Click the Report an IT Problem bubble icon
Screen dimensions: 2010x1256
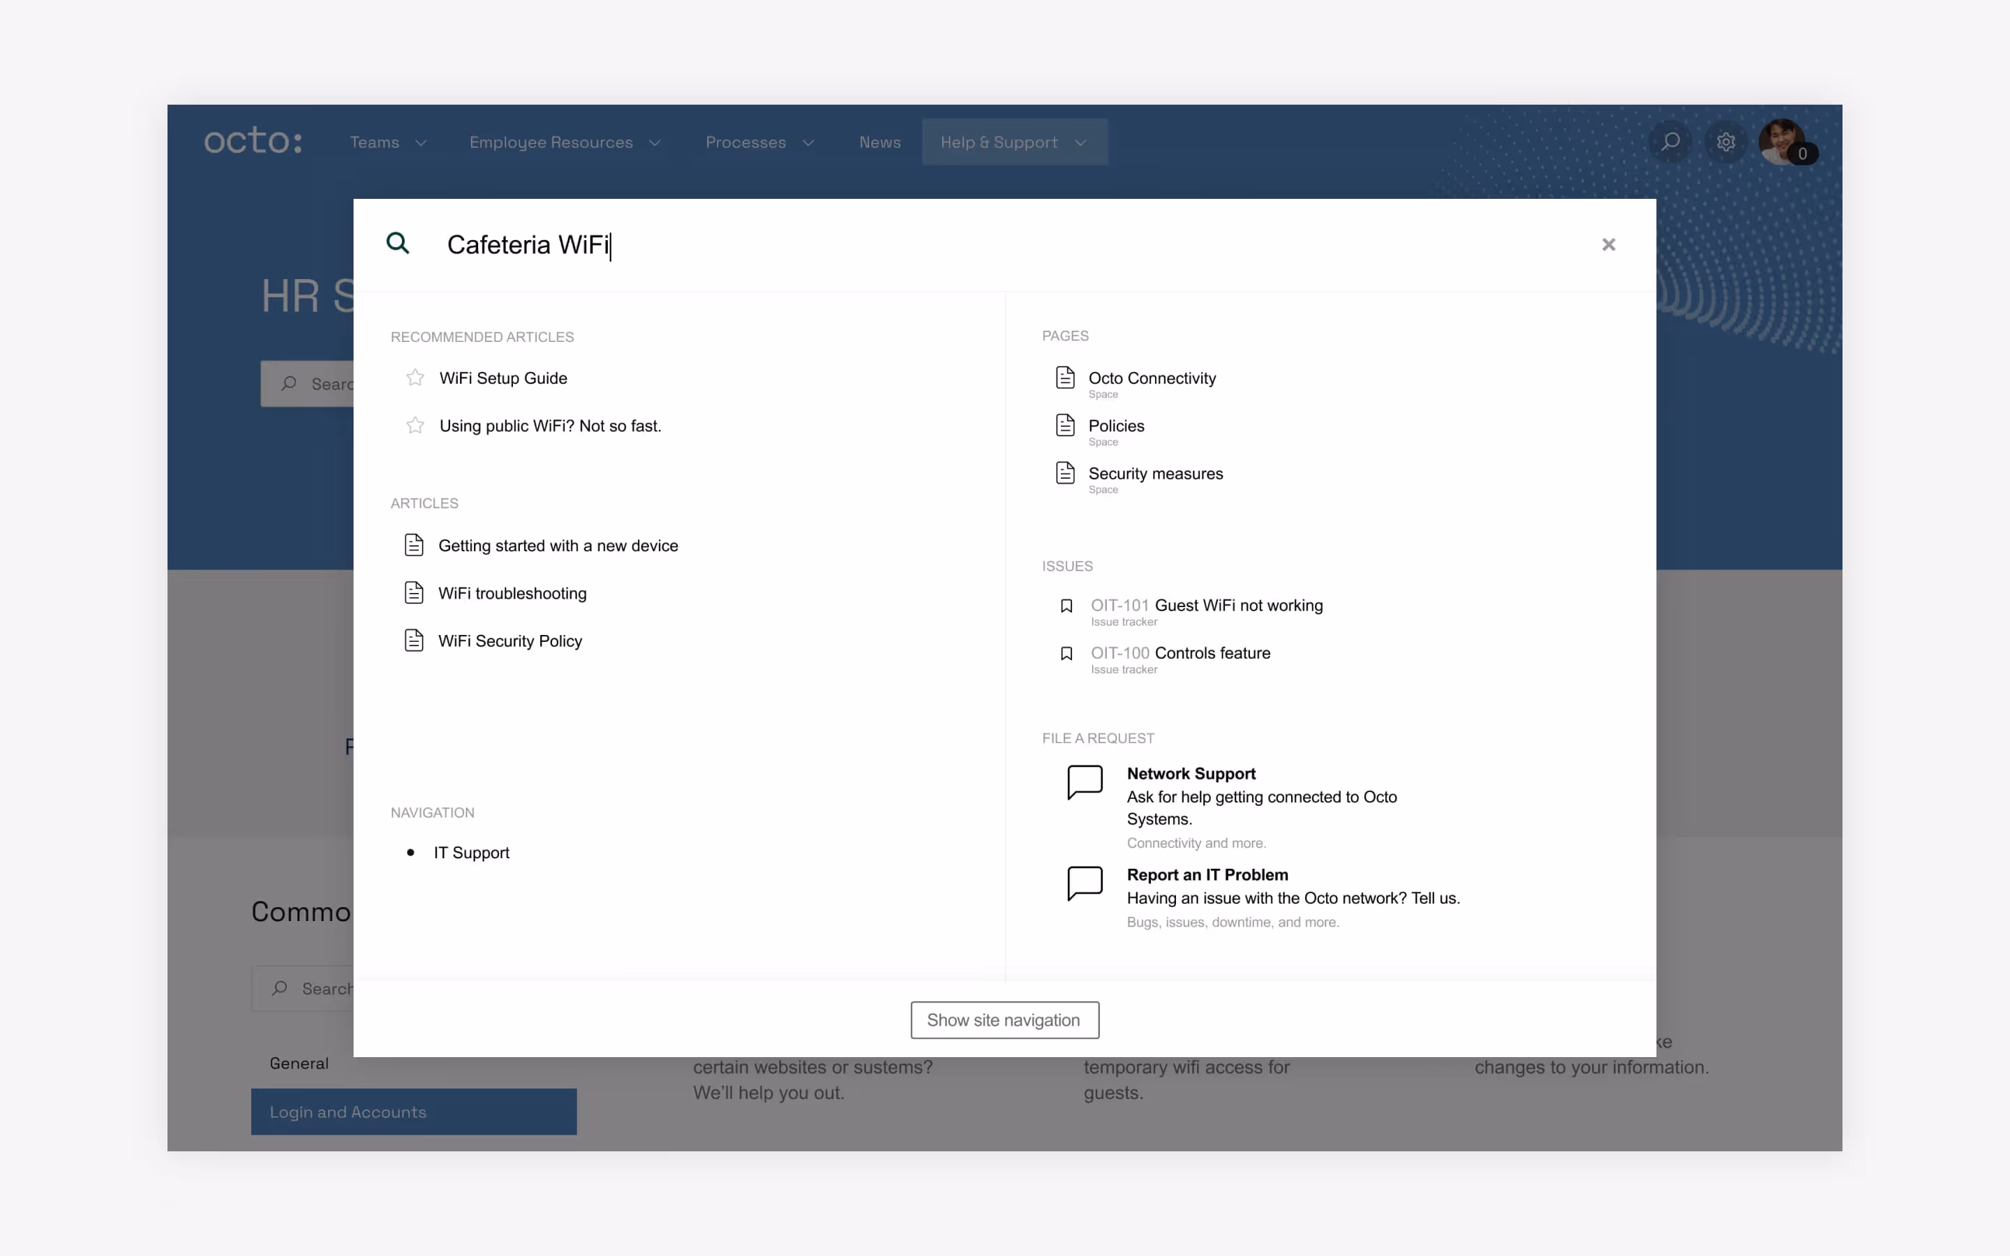[1085, 883]
